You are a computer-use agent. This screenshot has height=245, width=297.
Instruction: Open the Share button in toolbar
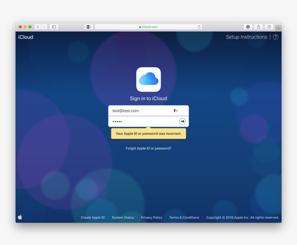259,27
